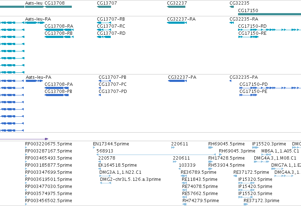This screenshot has width=301, height=206.
Task: Select the CG13708-RB transcript
Action: point(59,37)
